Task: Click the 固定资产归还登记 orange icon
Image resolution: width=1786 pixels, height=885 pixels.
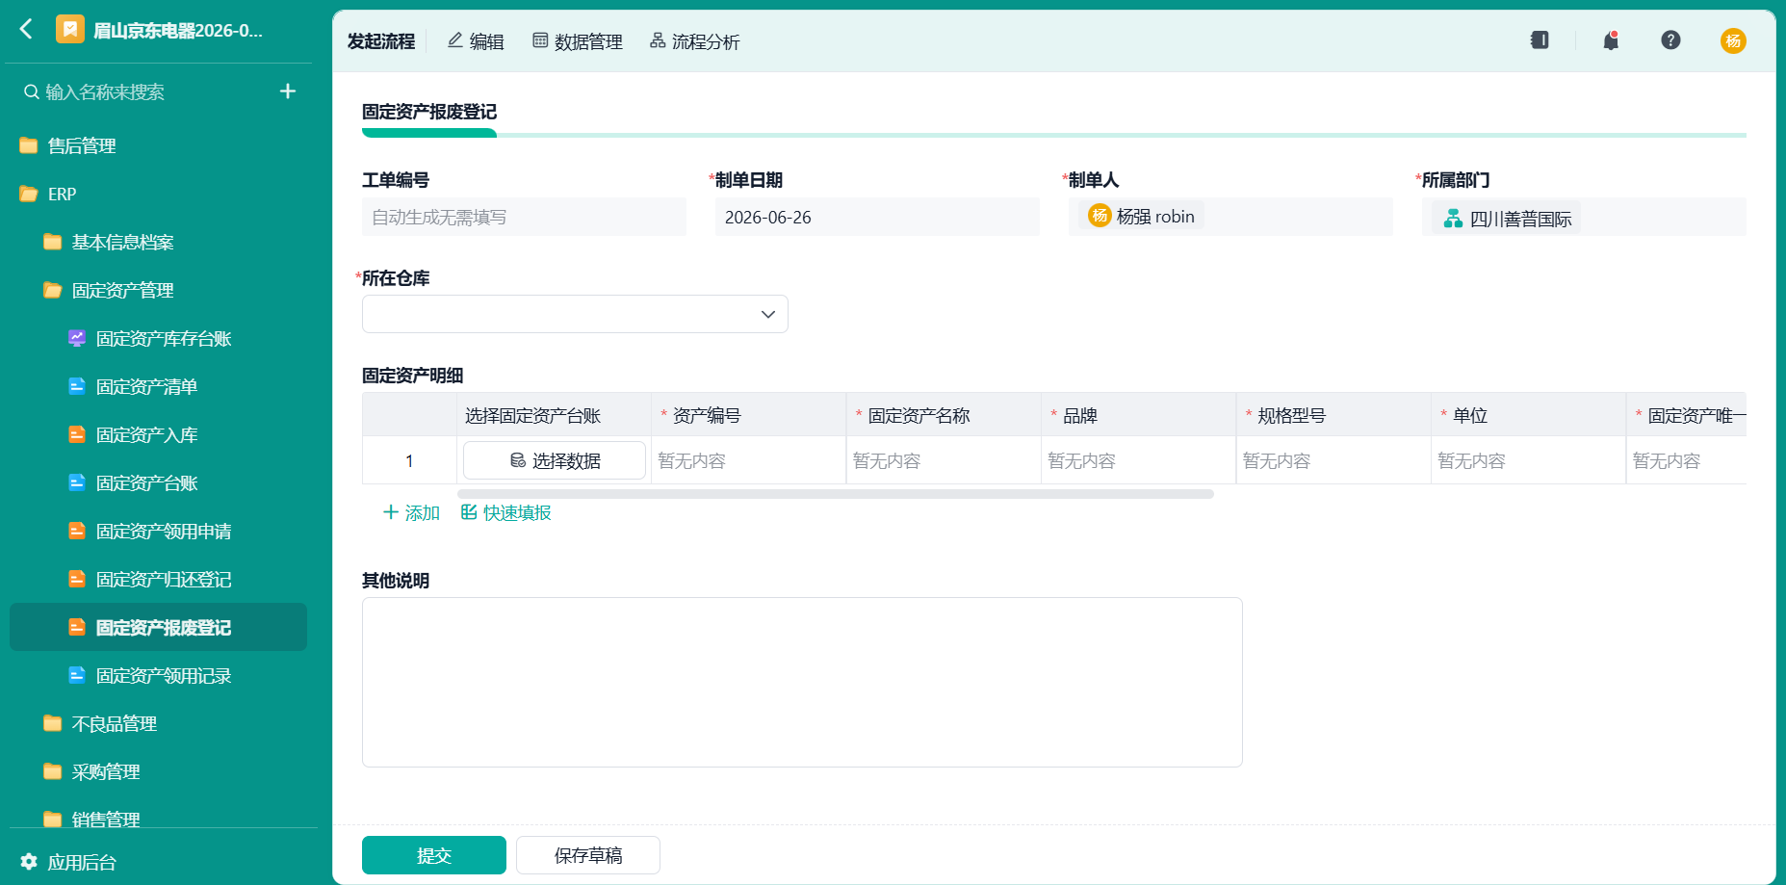Action: point(77,579)
